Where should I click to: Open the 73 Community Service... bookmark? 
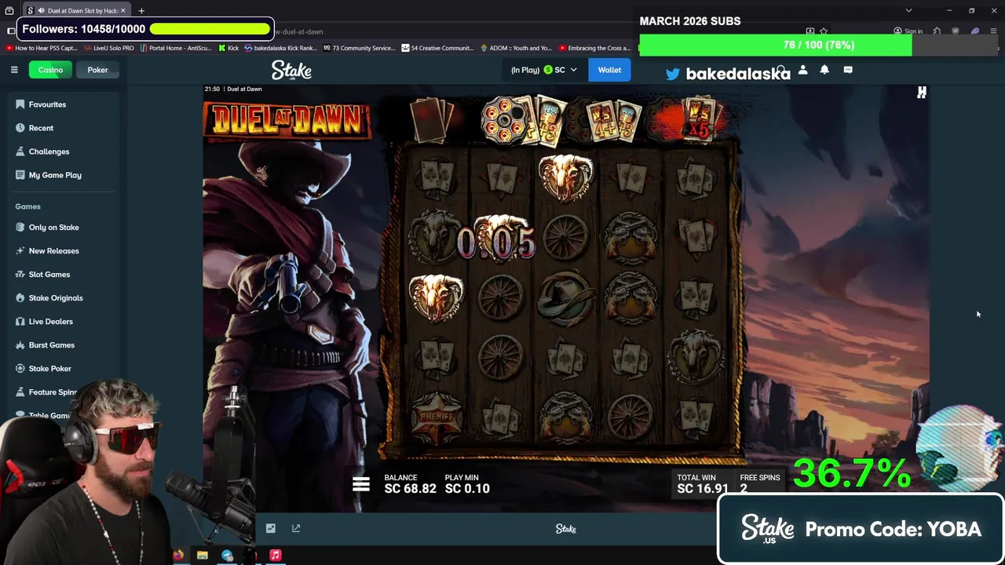click(x=359, y=48)
